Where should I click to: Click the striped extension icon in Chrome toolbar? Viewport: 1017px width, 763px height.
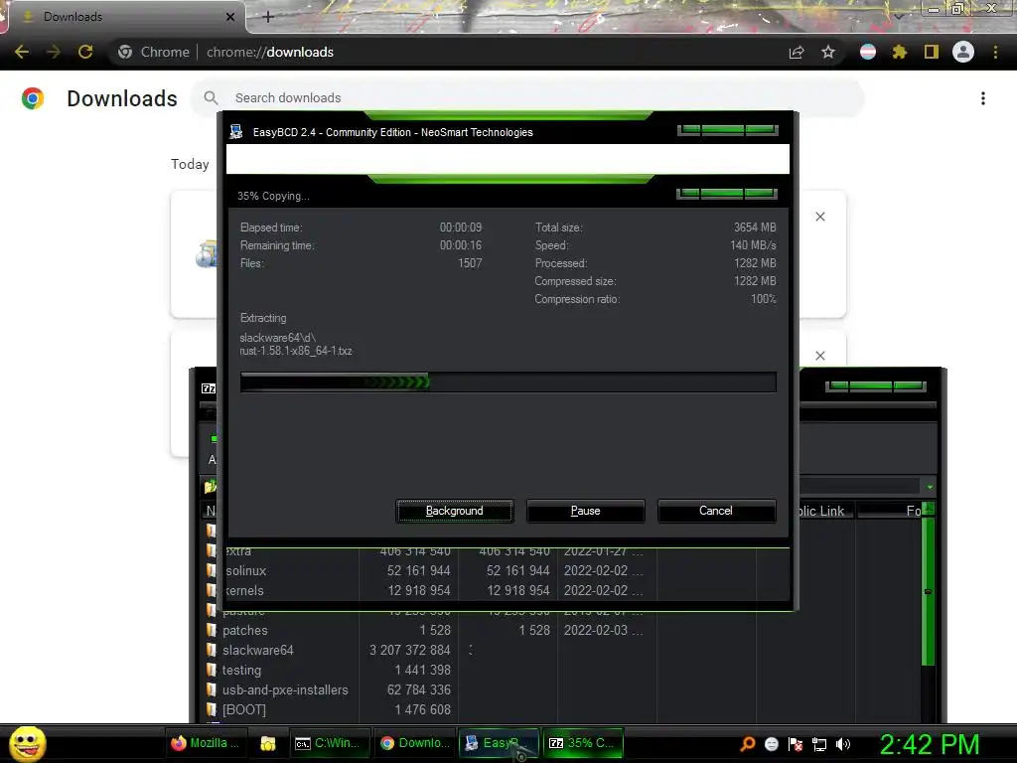point(868,52)
